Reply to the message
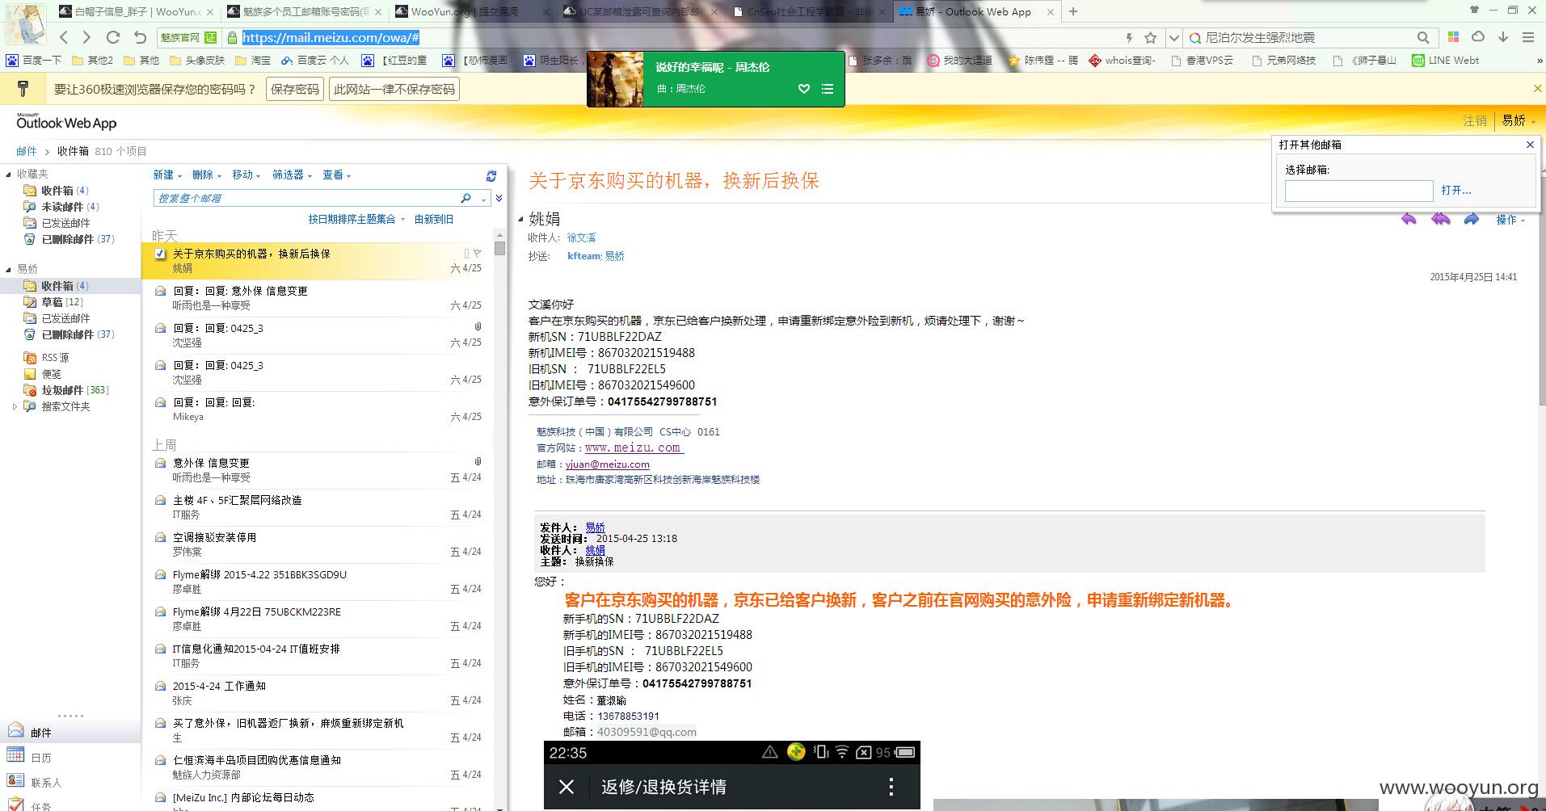This screenshot has width=1546, height=811. point(1409,219)
